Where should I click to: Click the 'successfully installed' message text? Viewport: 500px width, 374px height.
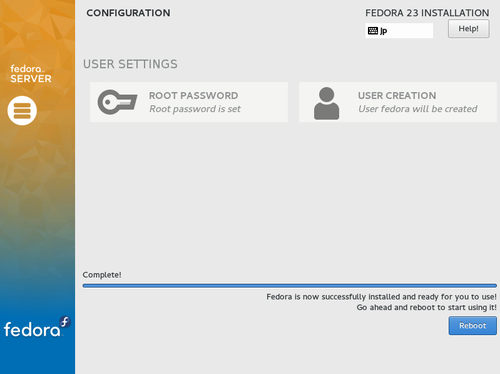[381, 297]
